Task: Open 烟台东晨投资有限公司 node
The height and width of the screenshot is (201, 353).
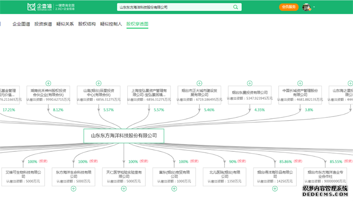Action: pyautogui.click(x=250, y=95)
